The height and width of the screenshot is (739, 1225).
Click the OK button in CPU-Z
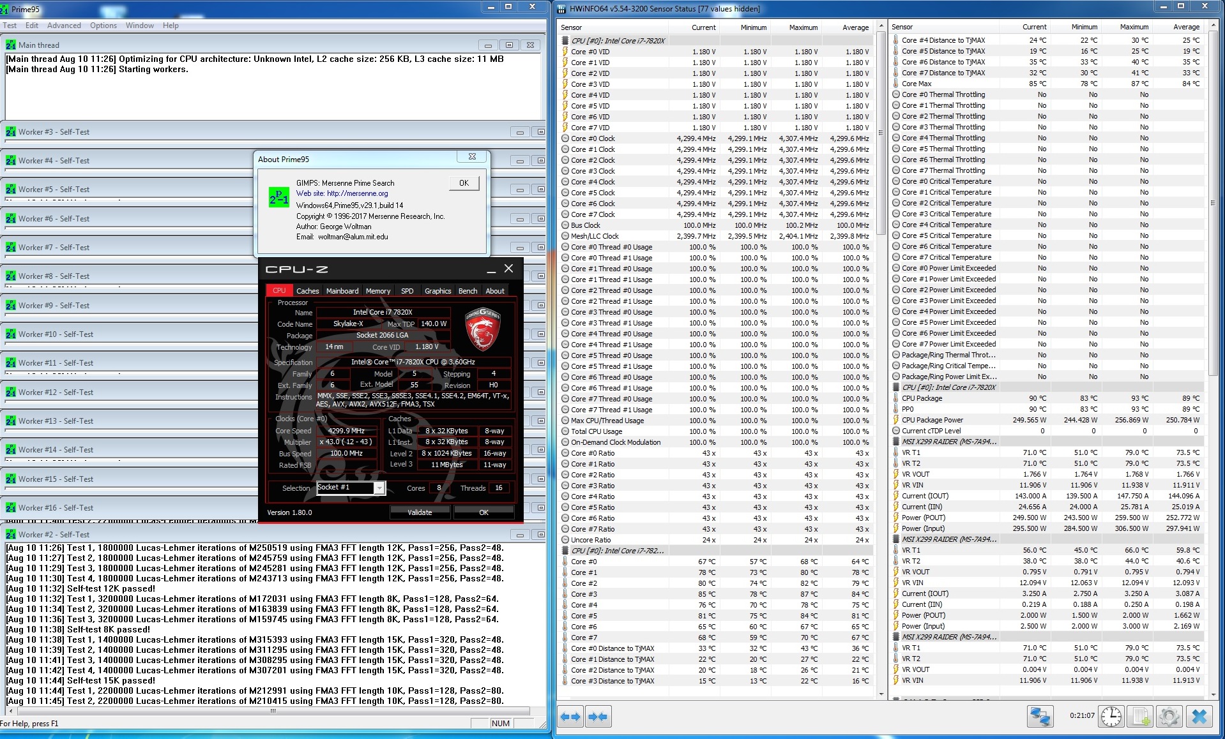click(x=483, y=512)
